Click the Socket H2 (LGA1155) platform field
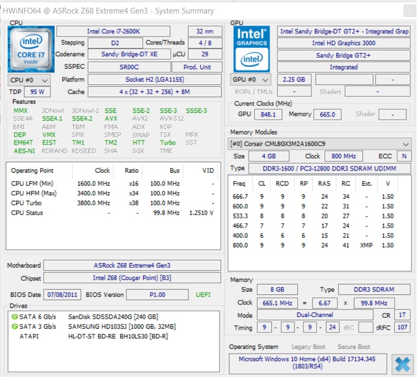Image resolution: width=417 pixels, height=377 pixels. point(155,80)
